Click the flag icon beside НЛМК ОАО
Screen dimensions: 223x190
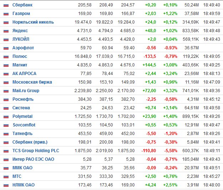point(6,185)
